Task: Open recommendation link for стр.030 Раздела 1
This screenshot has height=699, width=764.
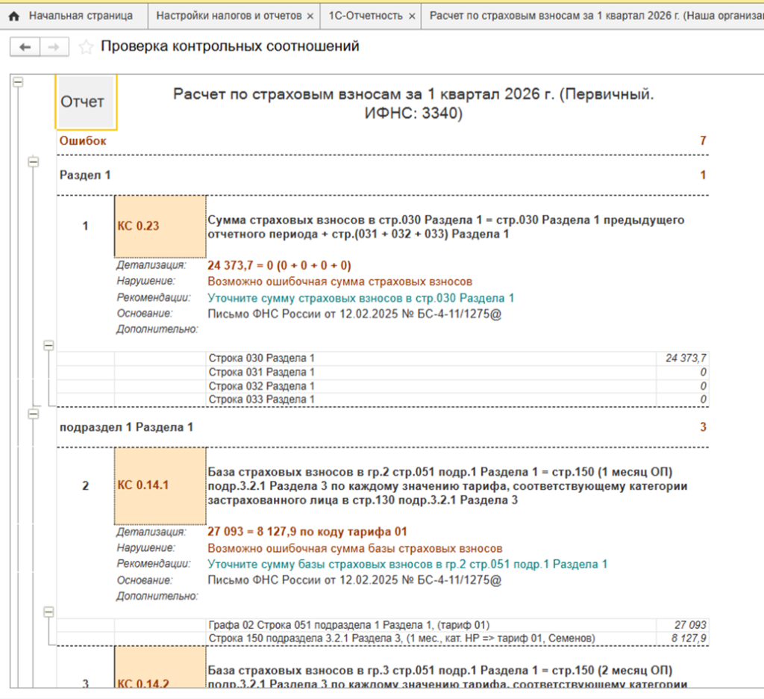Action: point(361,298)
